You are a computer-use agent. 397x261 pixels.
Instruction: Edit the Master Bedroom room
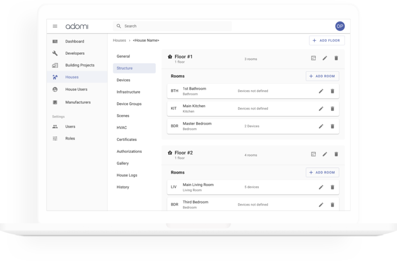[x=321, y=126]
